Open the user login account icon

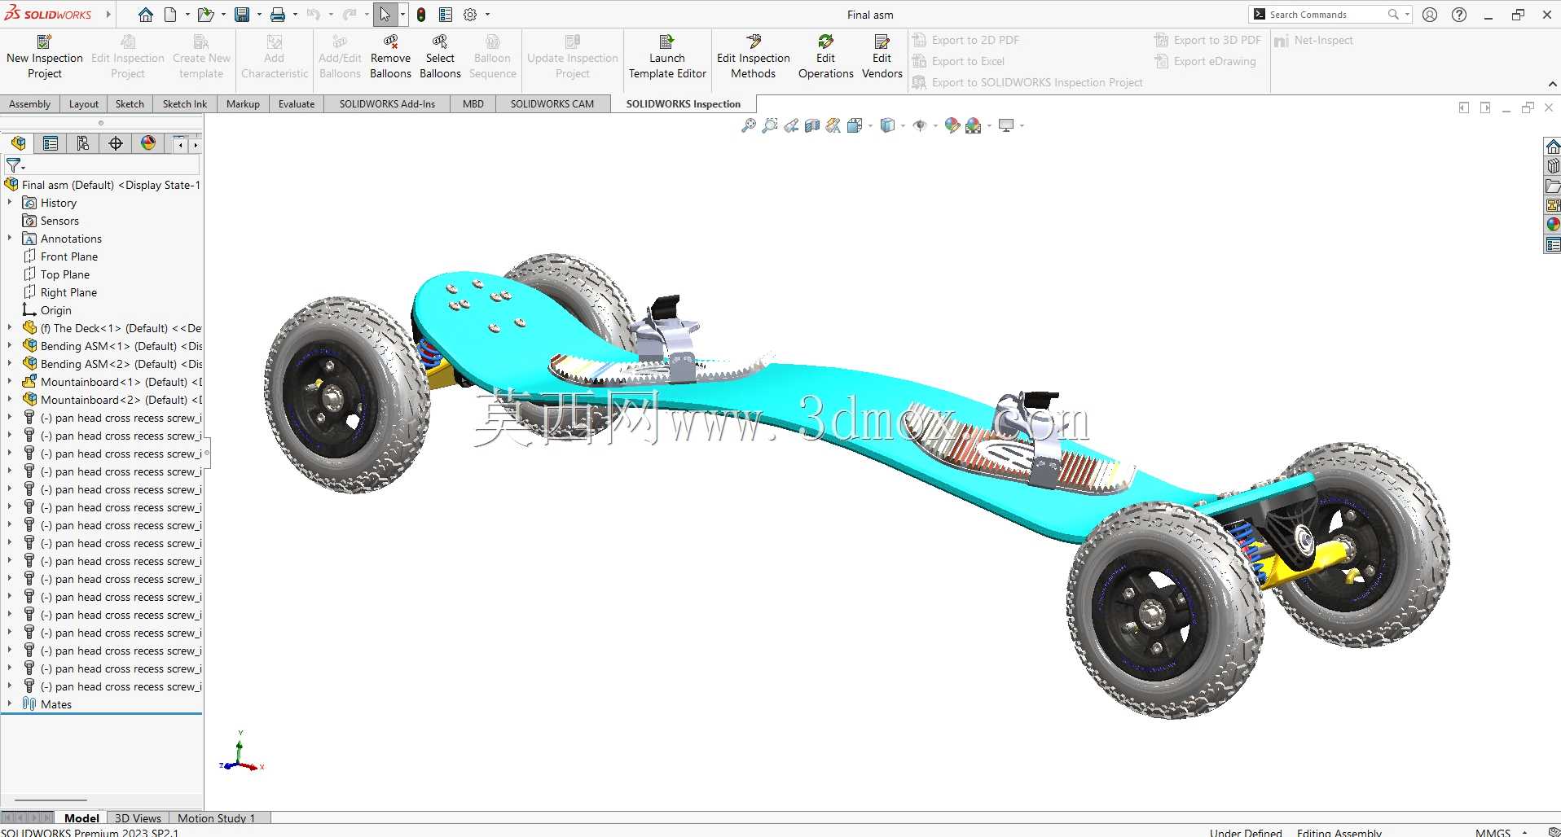click(x=1430, y=15)
